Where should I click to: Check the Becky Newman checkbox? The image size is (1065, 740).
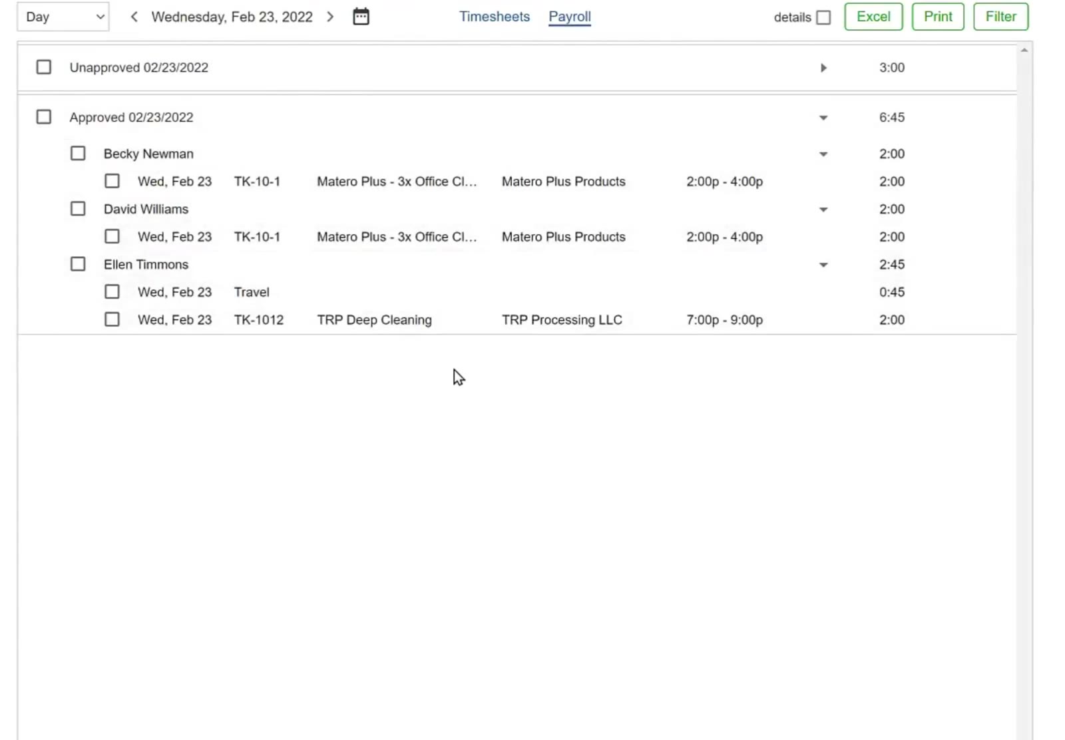click(x=78, y=154)
